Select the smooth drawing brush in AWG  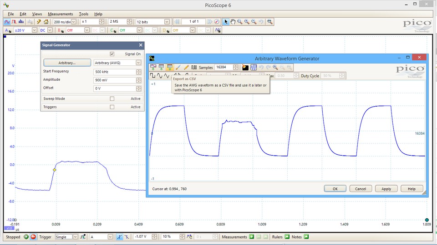tap(178, 67)
